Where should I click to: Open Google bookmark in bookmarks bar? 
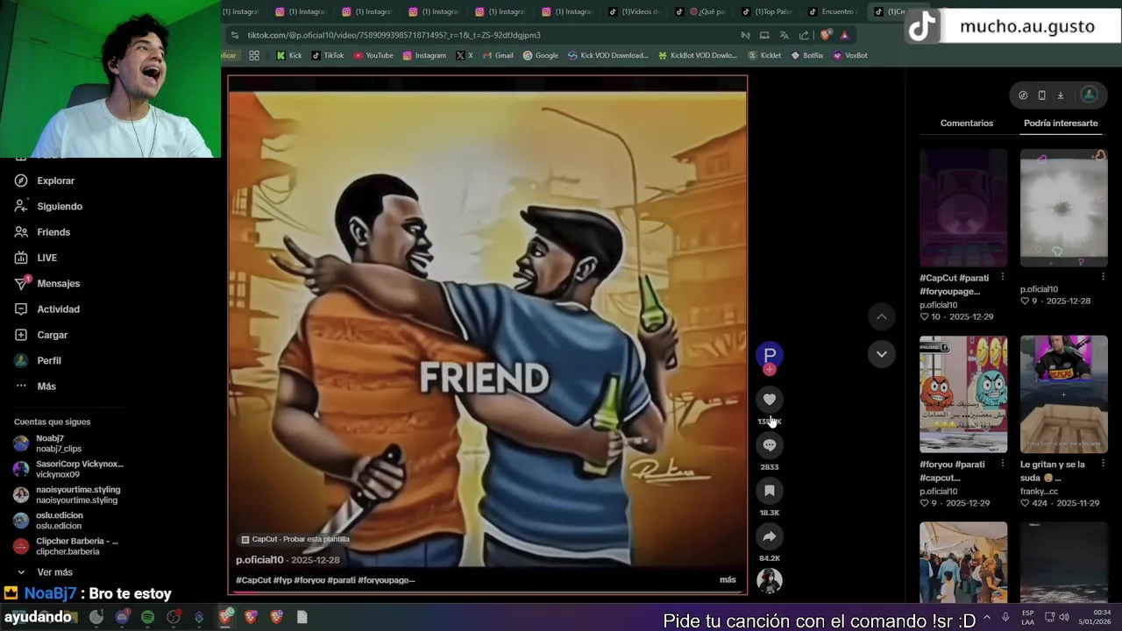(541, 55)
